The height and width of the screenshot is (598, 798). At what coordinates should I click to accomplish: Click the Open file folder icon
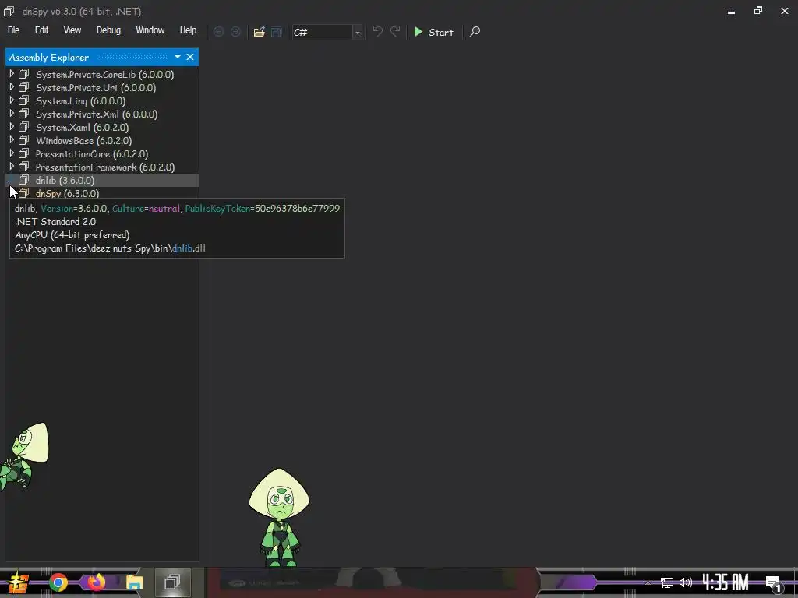point(259,32)
